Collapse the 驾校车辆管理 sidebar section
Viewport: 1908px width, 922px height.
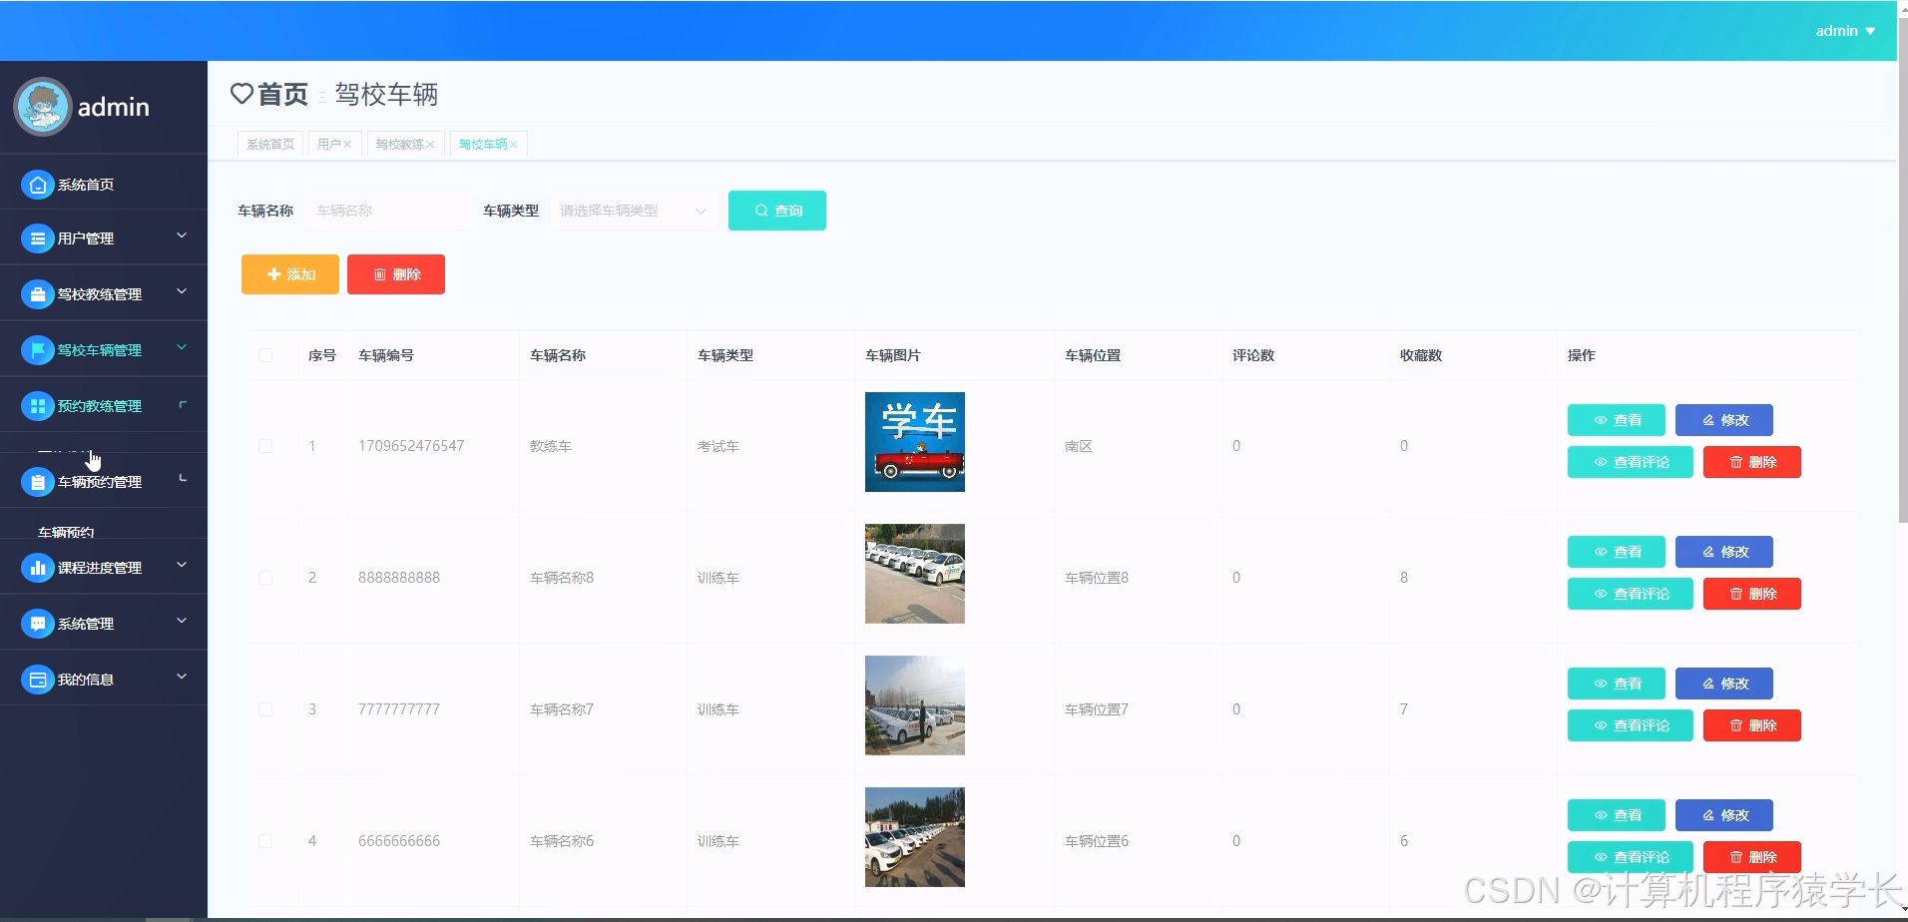[181, 348]
